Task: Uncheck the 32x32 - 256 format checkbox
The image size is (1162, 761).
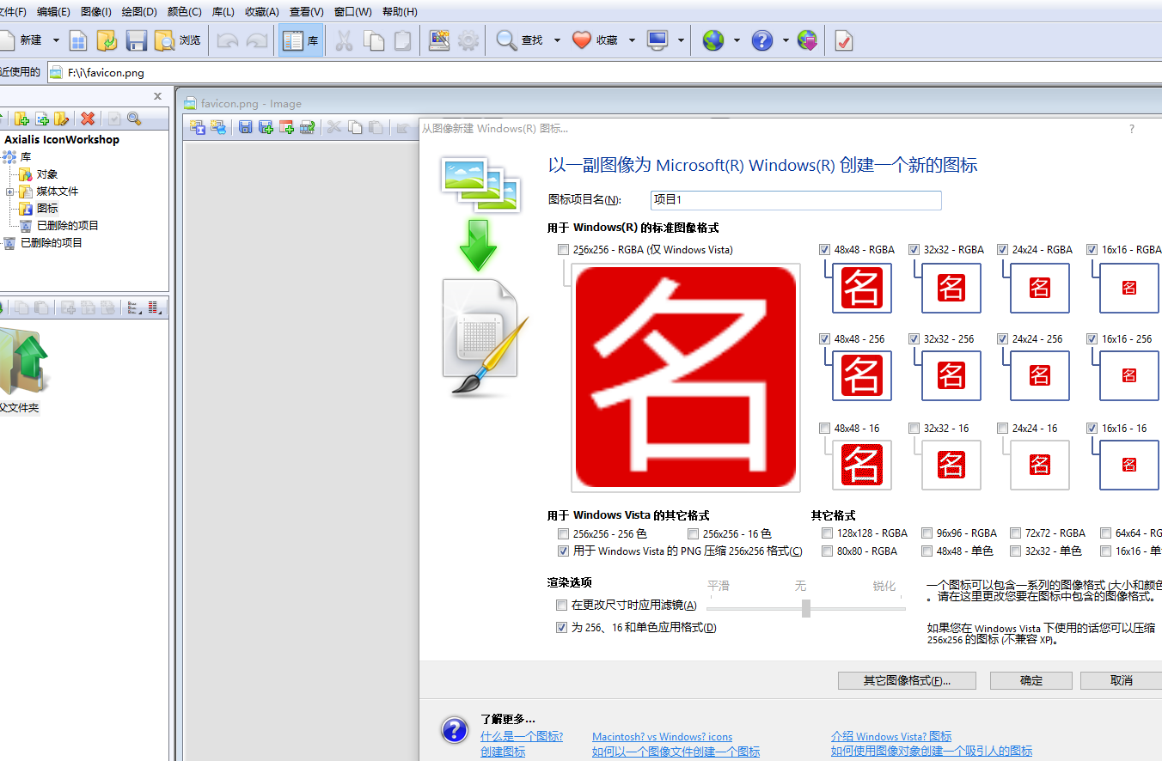Action: click(x=914, y=339)
